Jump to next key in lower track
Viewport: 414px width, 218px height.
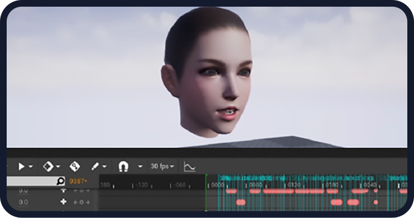point(87,202)
